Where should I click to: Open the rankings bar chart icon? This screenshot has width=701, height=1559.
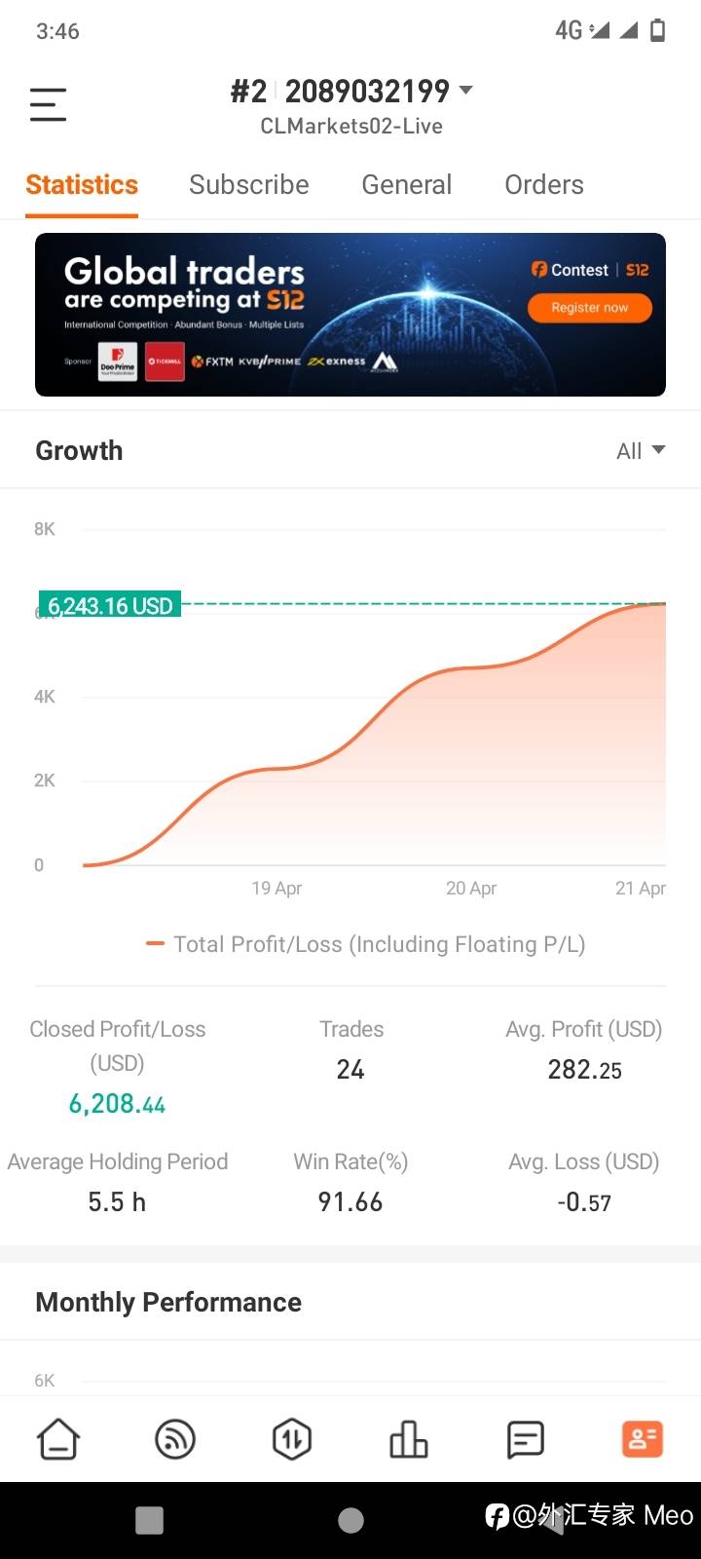click(x=409, y=1438)
